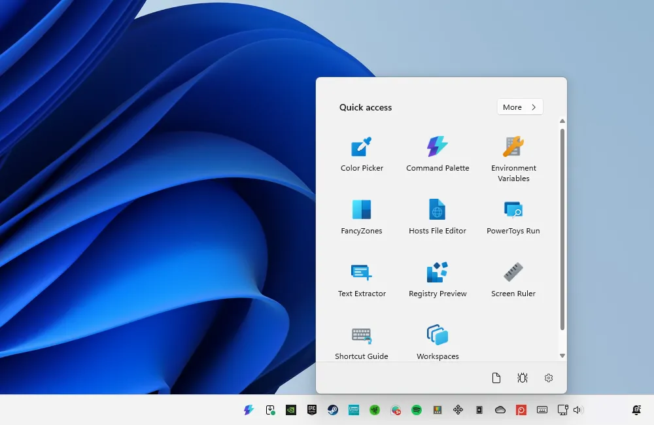Viewport: 654px width, 425px height.
Task: Open the Environment Variables editor
Action: [513, 157]
